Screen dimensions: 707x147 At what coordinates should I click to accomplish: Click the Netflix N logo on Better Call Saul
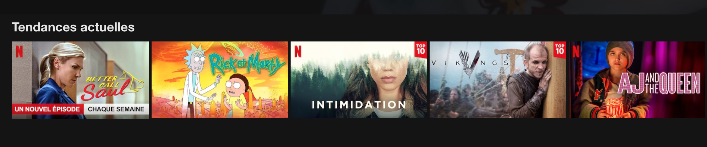pos(19,52)
